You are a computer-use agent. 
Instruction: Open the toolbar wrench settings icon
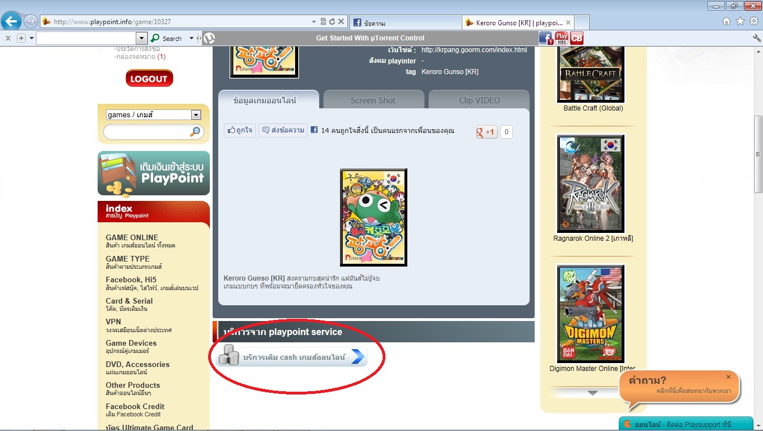(x=757, y=38)
